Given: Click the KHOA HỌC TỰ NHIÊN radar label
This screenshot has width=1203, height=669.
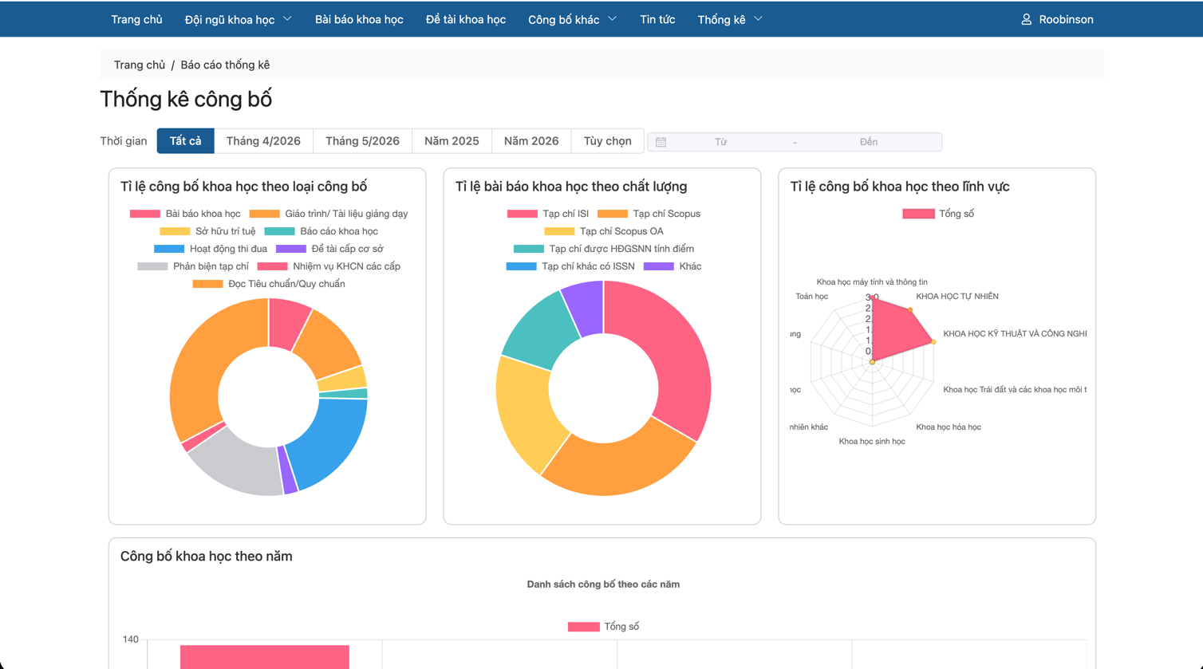Looking at the screenshot, I should (957, 297).
